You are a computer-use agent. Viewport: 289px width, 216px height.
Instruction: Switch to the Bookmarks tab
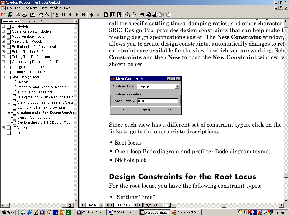[x=11, y=21]
